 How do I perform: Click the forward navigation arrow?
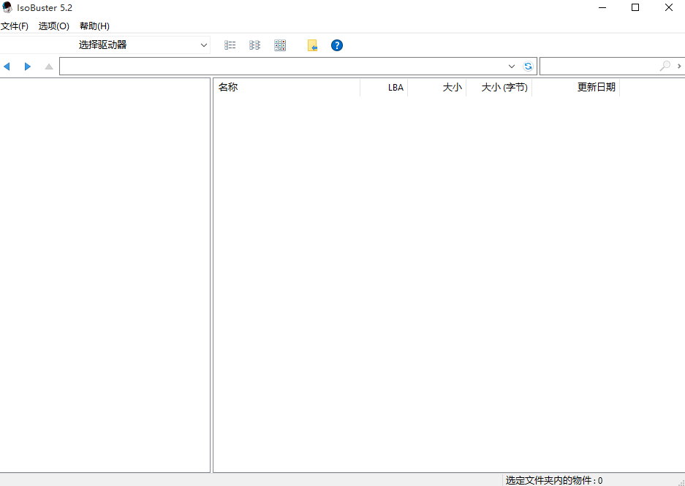point(28,66)
